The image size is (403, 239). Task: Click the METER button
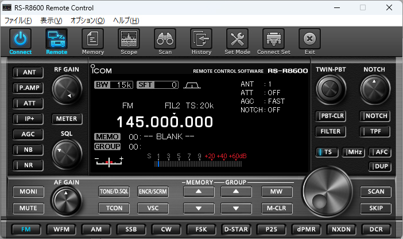[67, 119]
